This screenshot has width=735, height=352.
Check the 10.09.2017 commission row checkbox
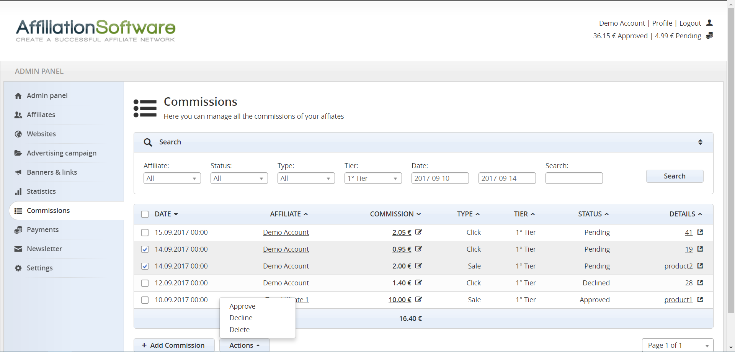[145, 300]
